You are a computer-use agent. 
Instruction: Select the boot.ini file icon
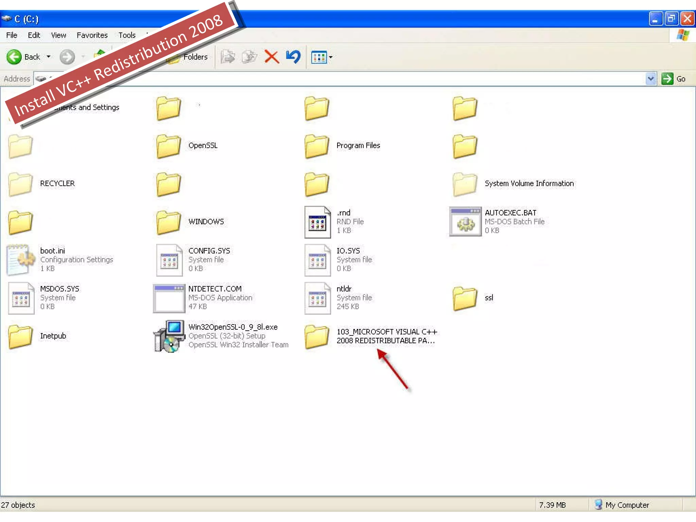coord(21,260)
